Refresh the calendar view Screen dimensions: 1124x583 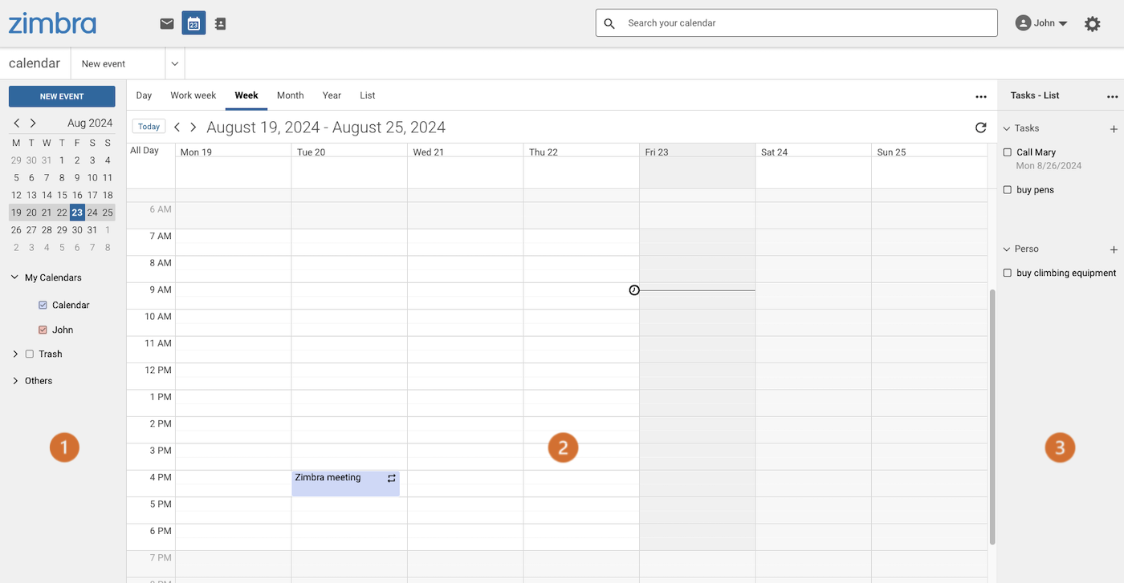tap(980, 128)
